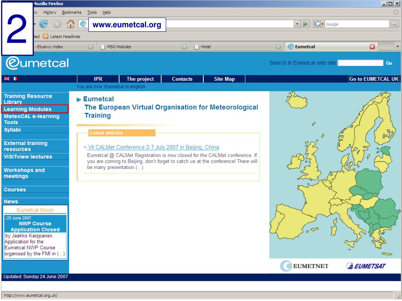Click the EUMETSAT logo
Viewport: 402px width, 301px height.
[x=366, y=266]
